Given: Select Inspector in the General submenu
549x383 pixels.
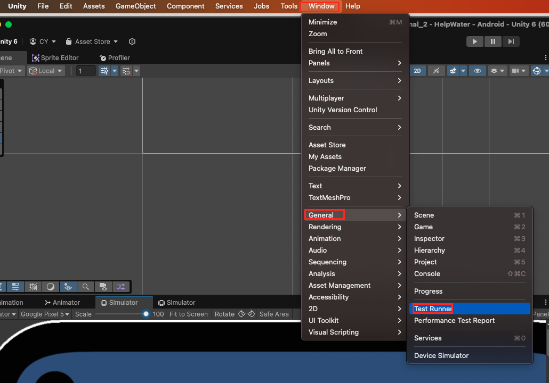Looking at the screenshot, I should 470,239.
